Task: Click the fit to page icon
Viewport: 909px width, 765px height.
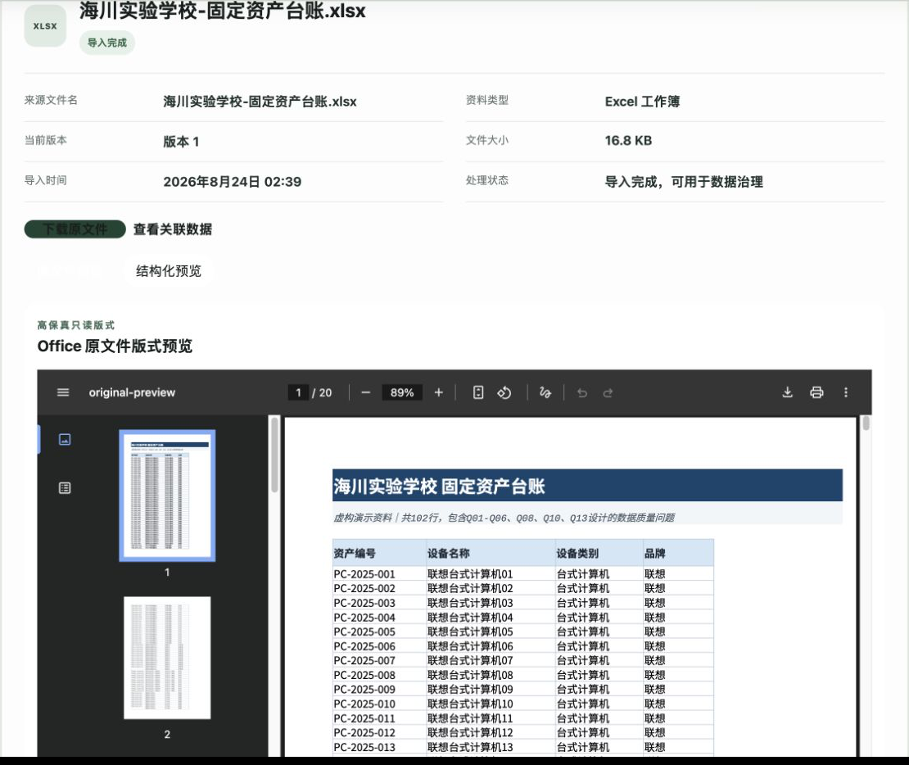Action: pos(478,392)
